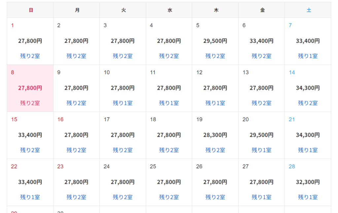The height and width of the screenshot is (213, 338).
Task: Select Saturday the 7th availability link
Action: [x=308, y=56]
